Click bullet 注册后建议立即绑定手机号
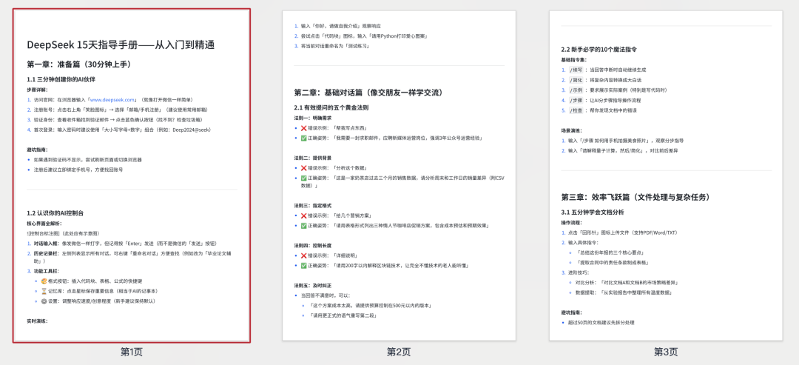 pos(75,170)
